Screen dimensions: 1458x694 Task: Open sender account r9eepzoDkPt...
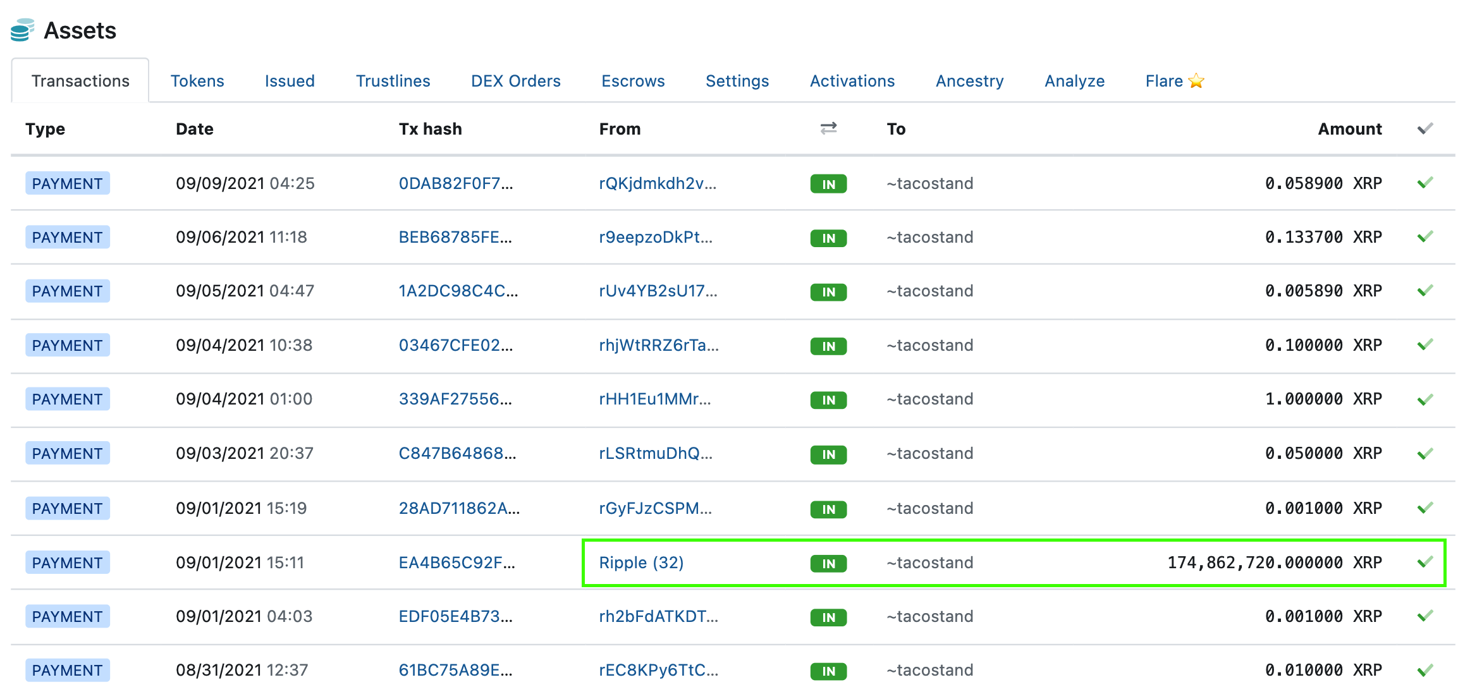[656, 237]
